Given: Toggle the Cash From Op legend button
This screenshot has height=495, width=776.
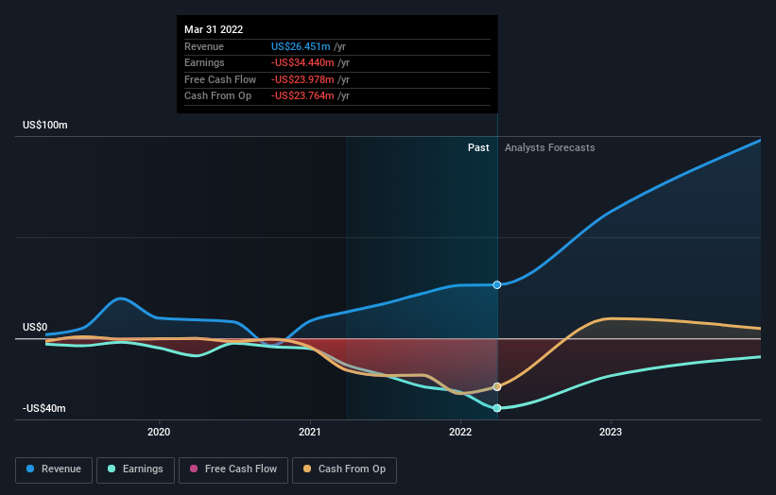Looking at the screenshot, I should point(344,469).
